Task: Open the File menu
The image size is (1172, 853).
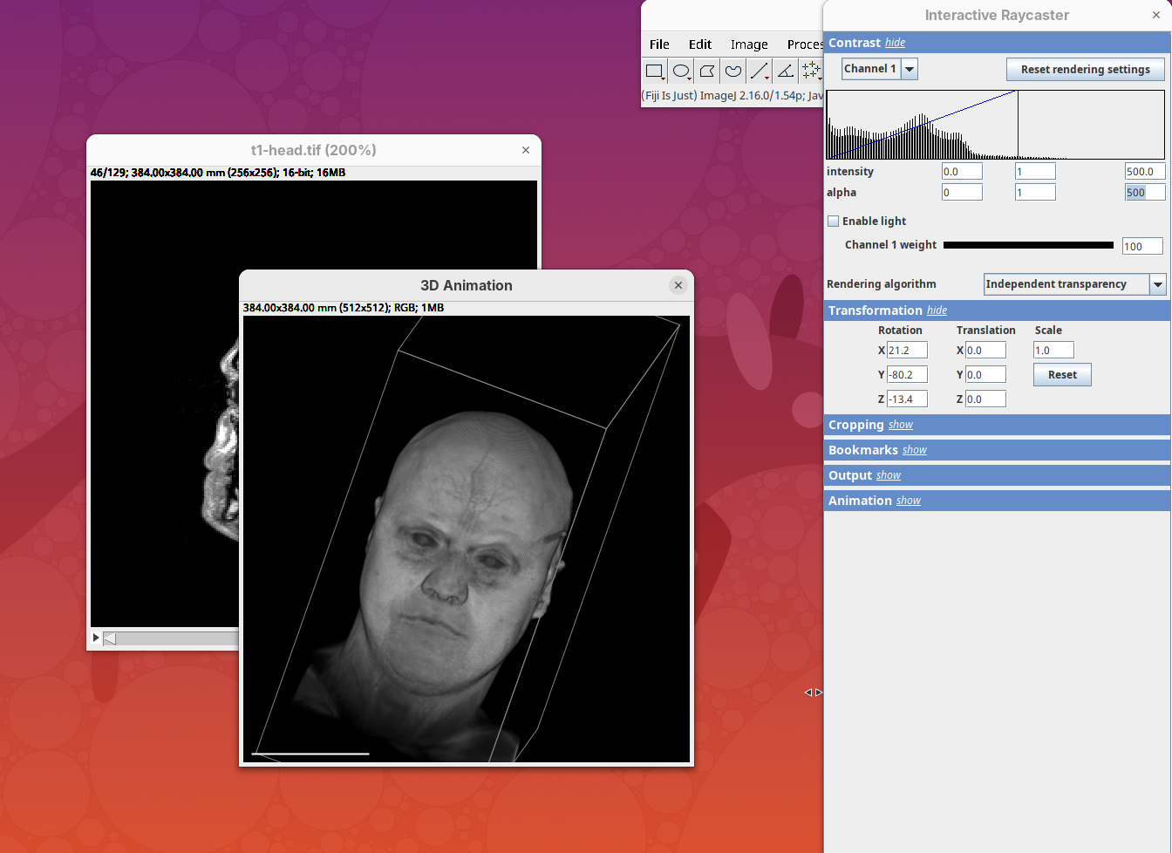Action: [659, 44]
